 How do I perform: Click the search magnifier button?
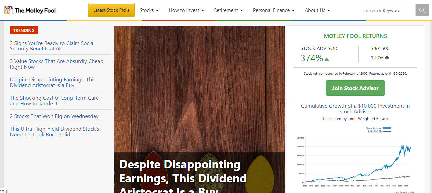click(422, 10)
